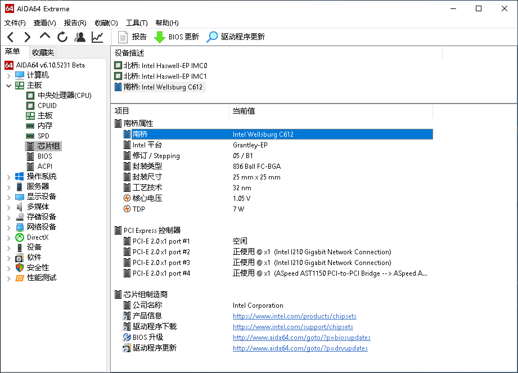The height and width of the screenshot is (373, 518).
Task: Click the 计算机 monitor icon
Action: [20, 75]
